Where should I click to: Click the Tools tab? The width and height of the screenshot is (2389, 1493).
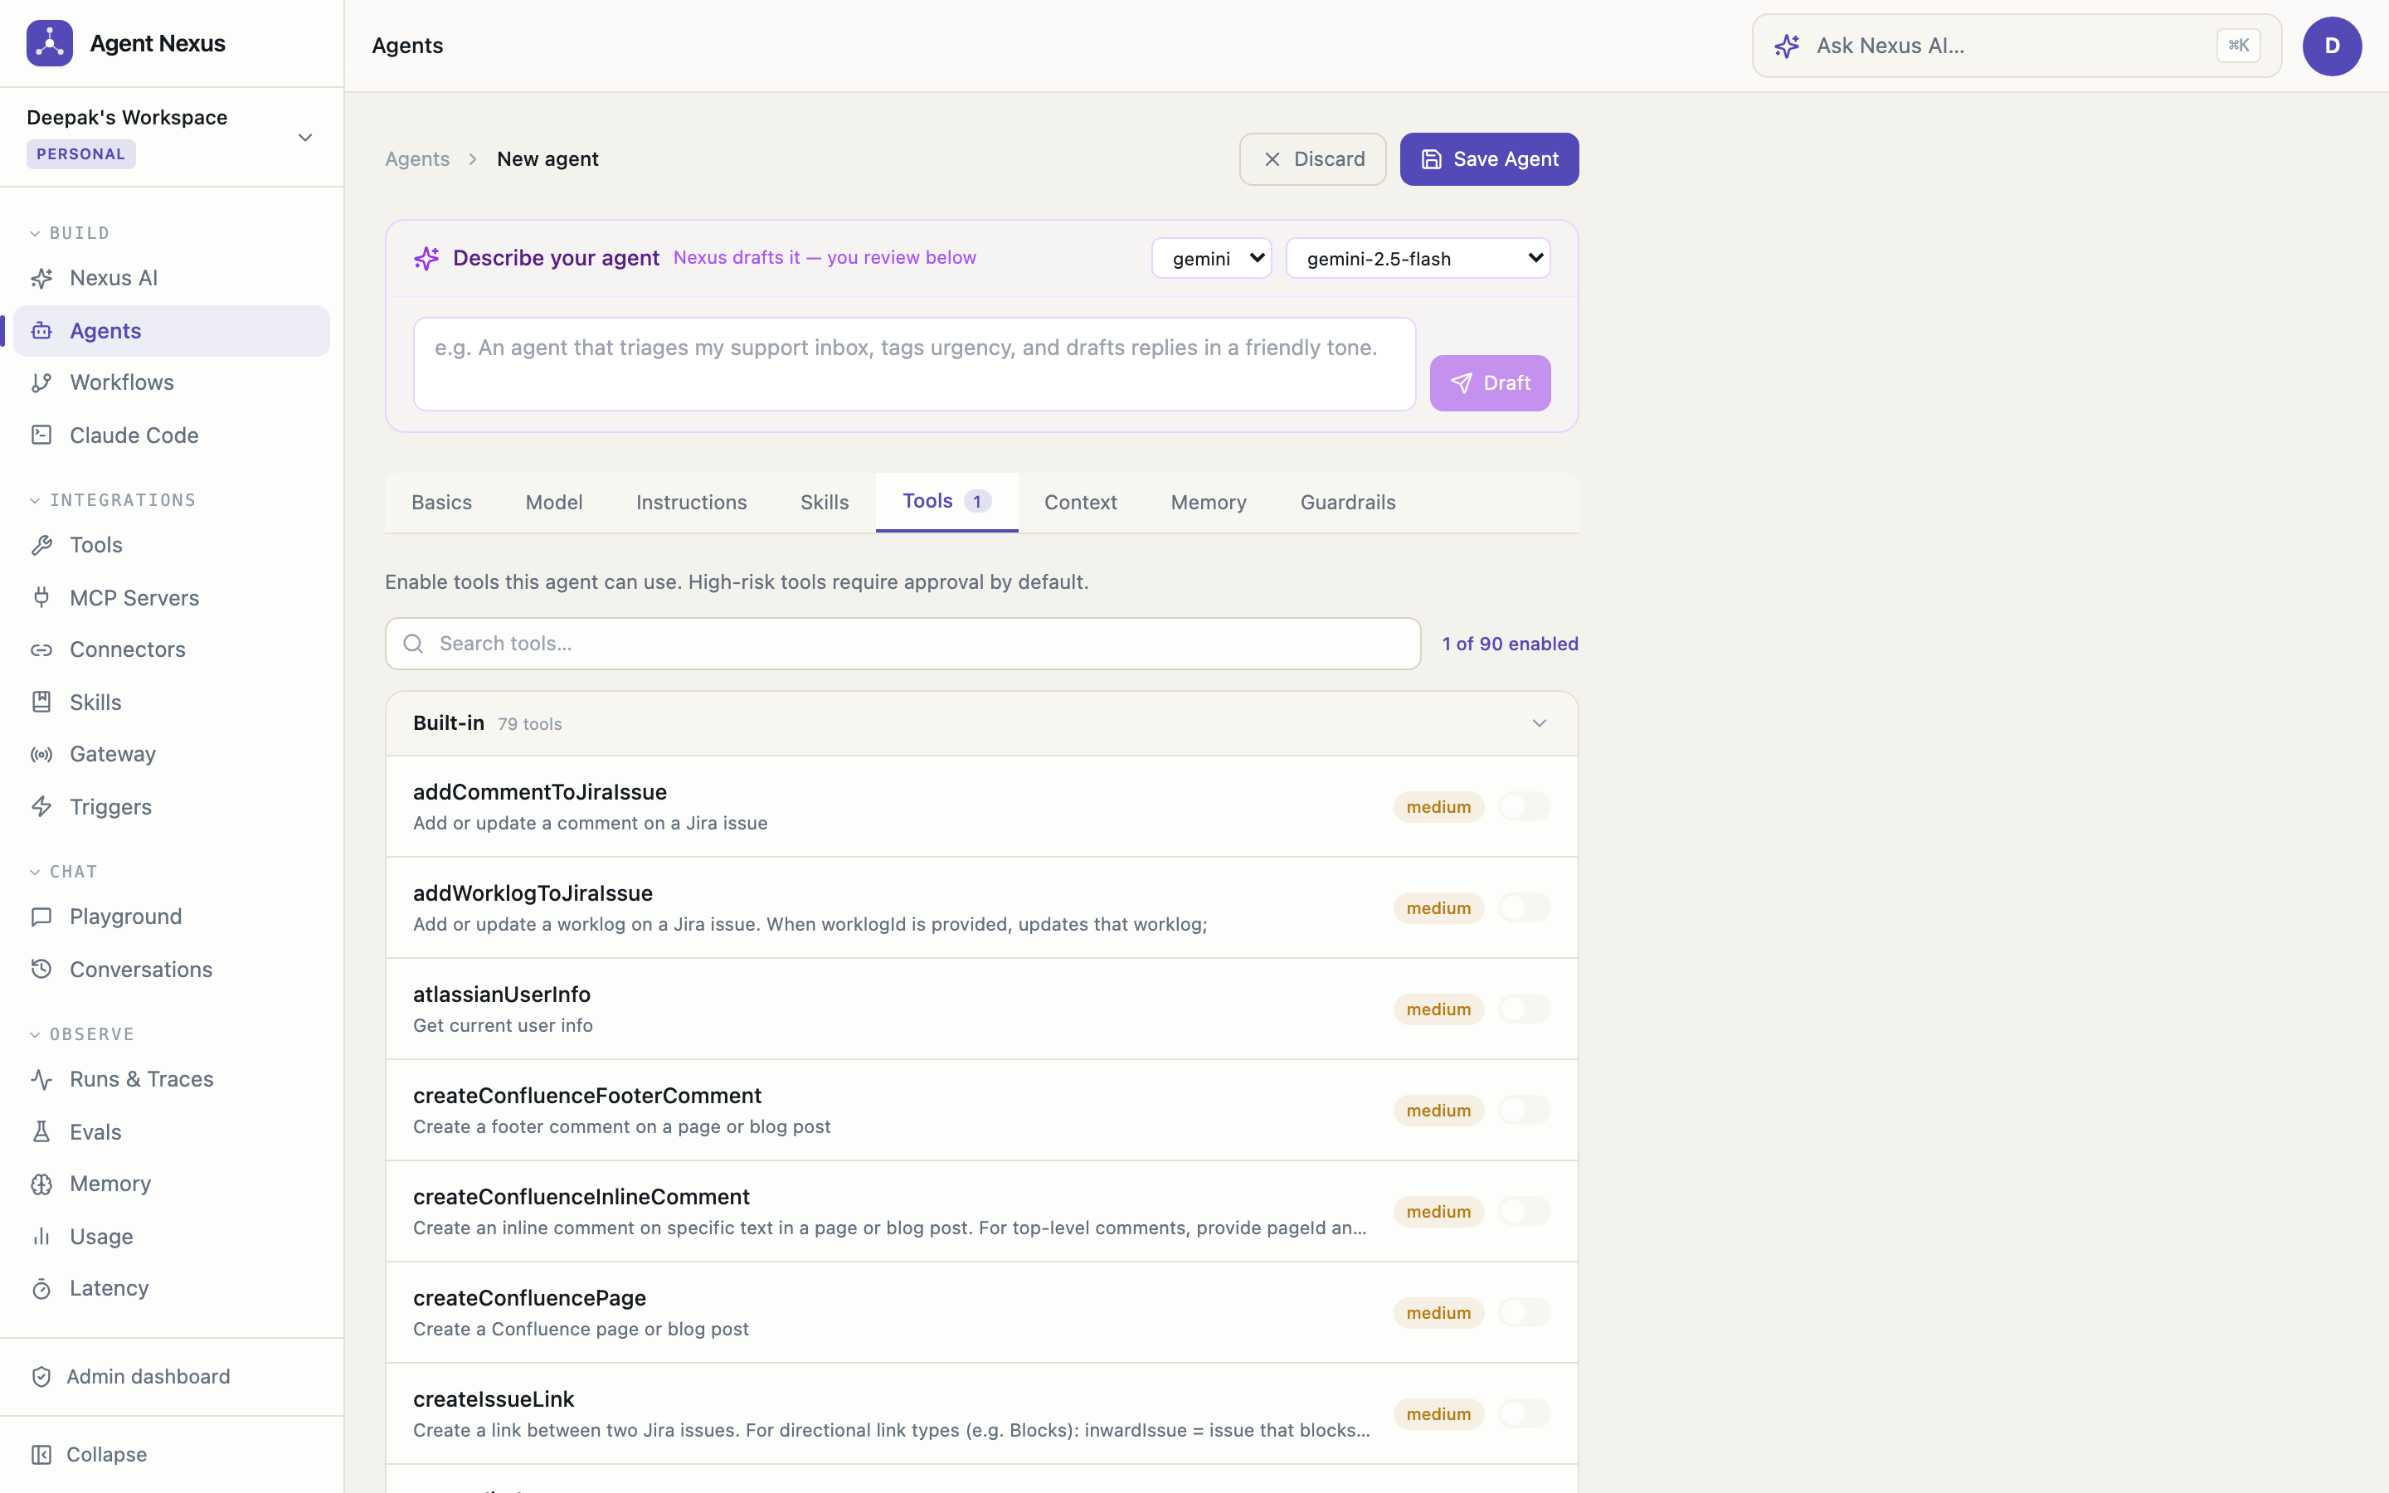click(946, 502)
